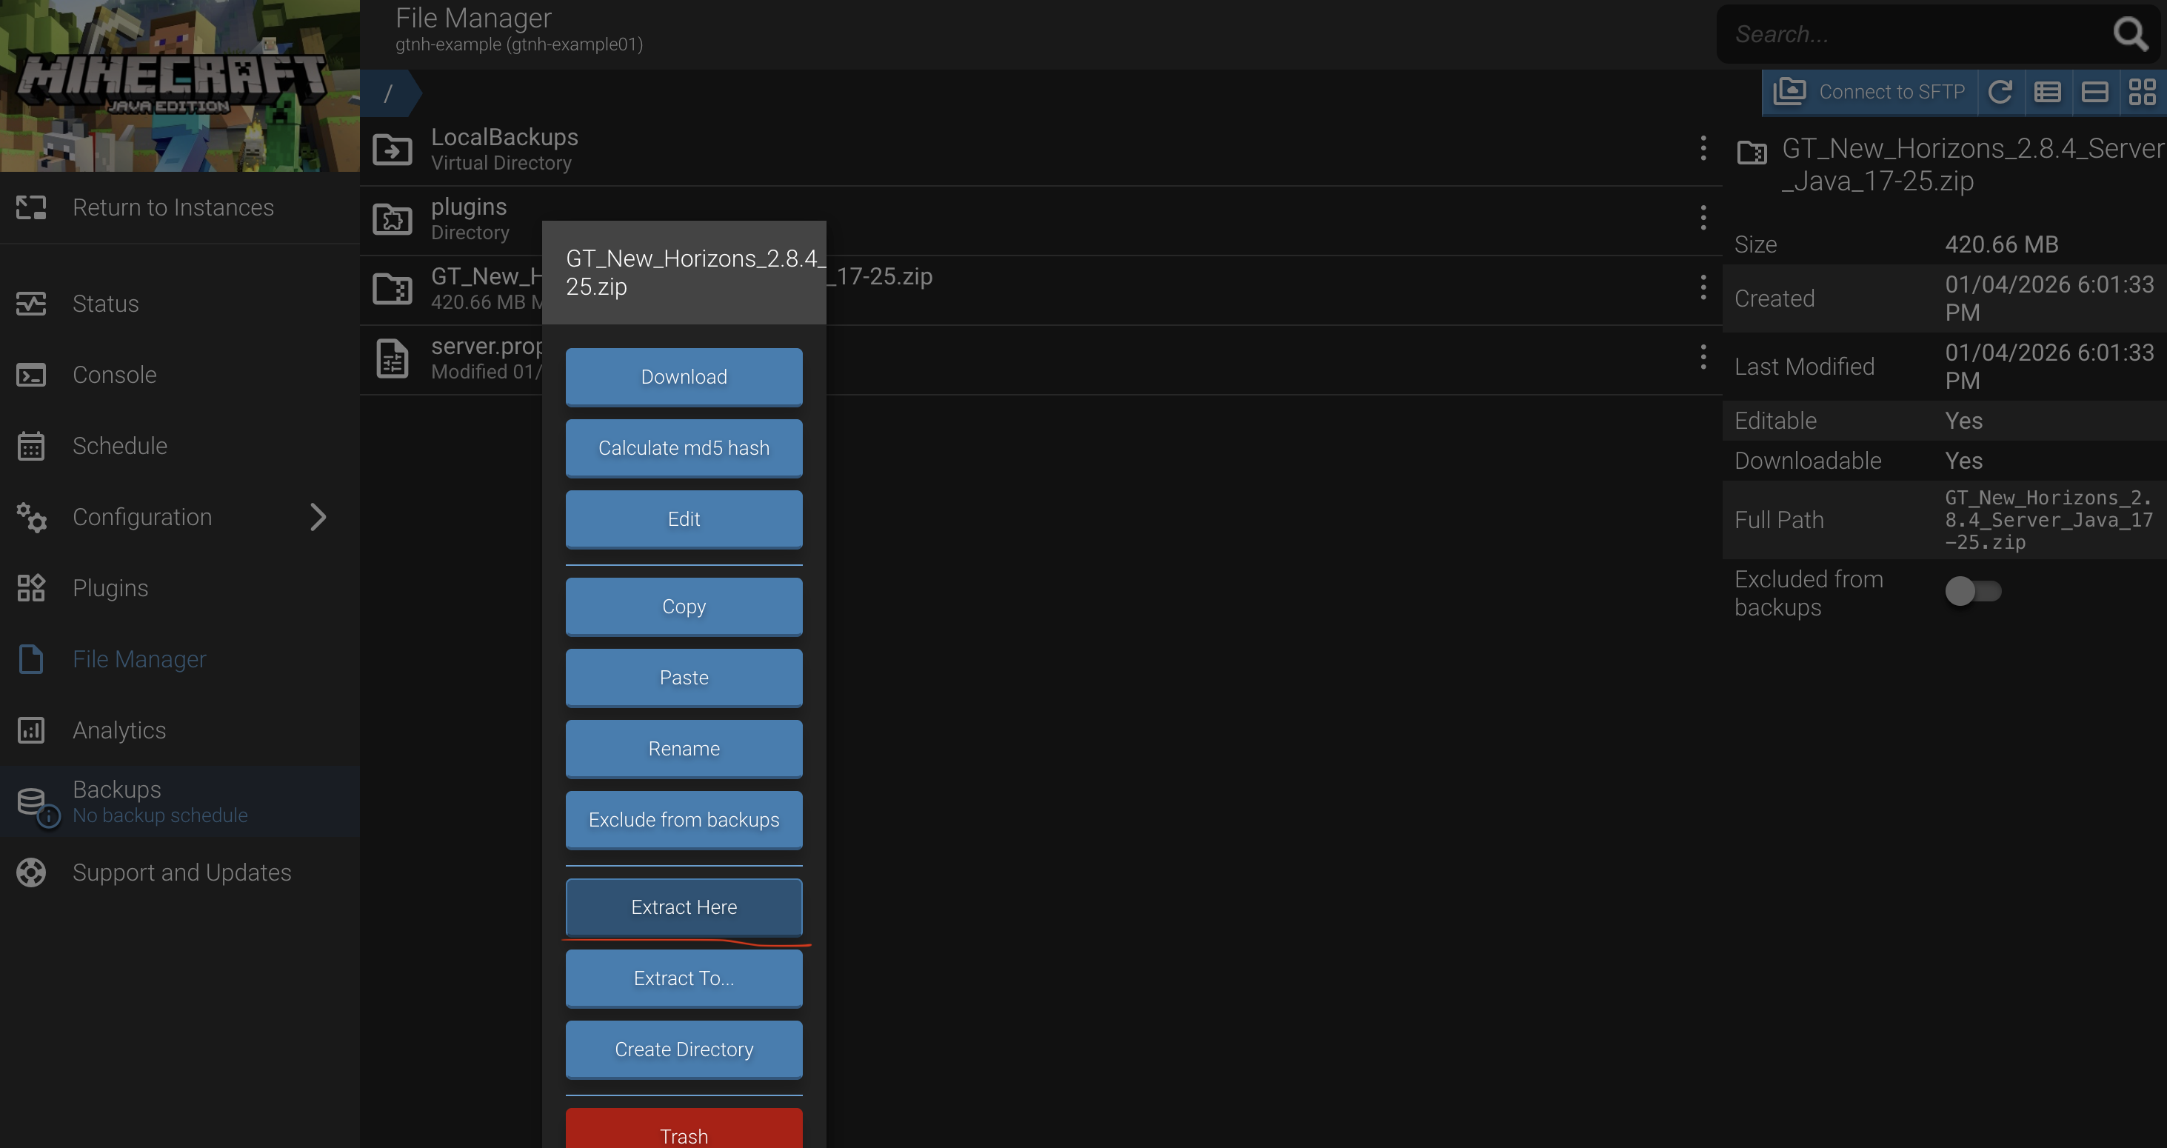Click Connect to SFTP label
2167x1148 pixels.
click(x=1892, y=92)
